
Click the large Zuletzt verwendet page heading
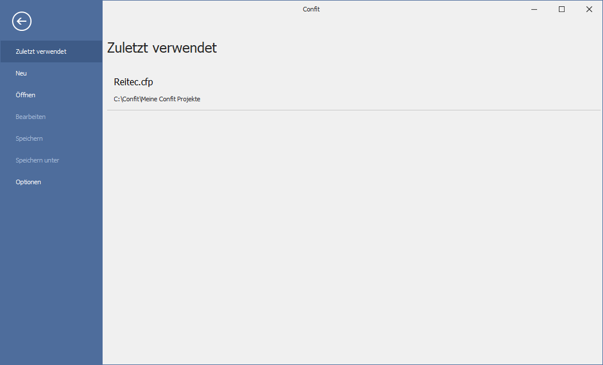(x=162, y=48)
